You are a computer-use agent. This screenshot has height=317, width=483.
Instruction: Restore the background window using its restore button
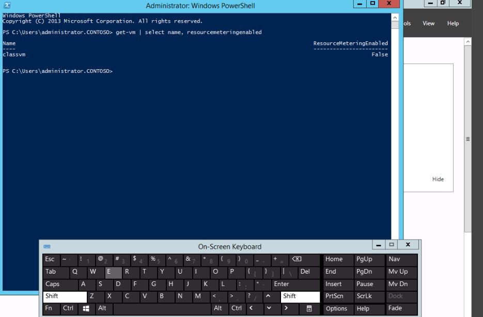pyautogui.click(x=443, y=3)
